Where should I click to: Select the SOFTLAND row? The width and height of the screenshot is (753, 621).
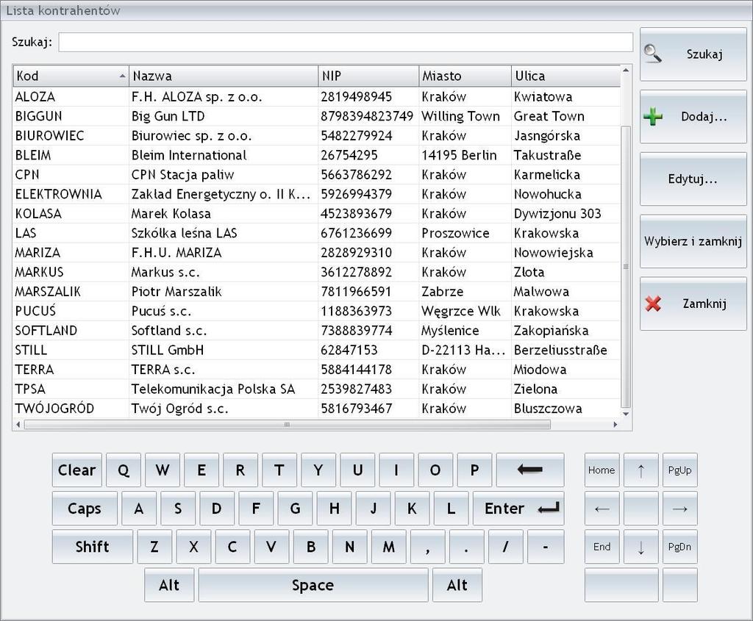click(x=317, y=331)
